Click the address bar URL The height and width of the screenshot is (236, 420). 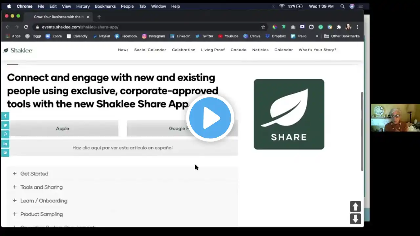pyautogui.click(x=80, y=27)
